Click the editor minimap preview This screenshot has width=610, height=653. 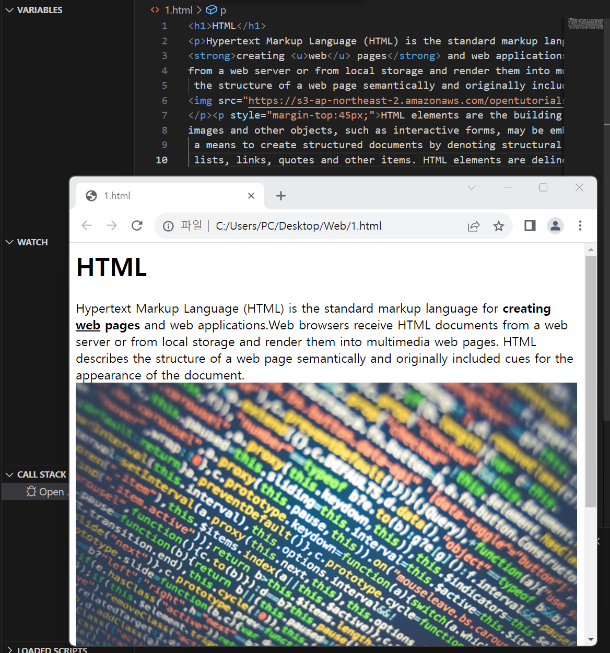point(585,23)
